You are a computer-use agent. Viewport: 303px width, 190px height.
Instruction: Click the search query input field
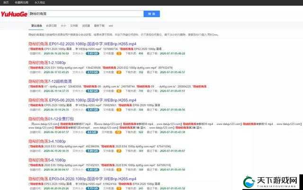pyautogui.click(x=86, y=14)
